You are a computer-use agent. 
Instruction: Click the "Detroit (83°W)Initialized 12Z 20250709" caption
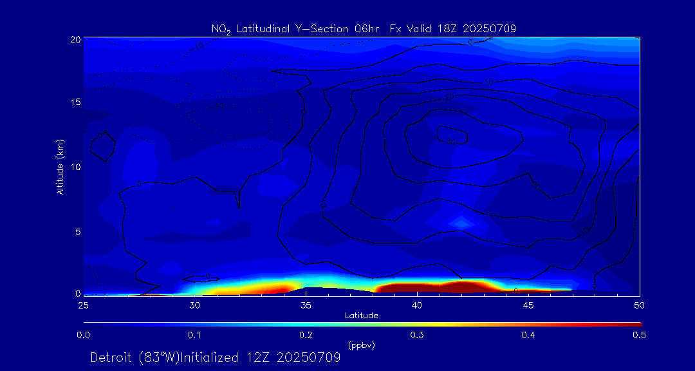click(216, 357)
